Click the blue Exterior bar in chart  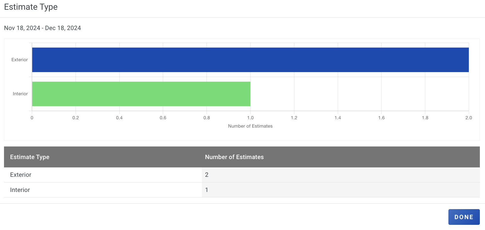click(250, 60)
